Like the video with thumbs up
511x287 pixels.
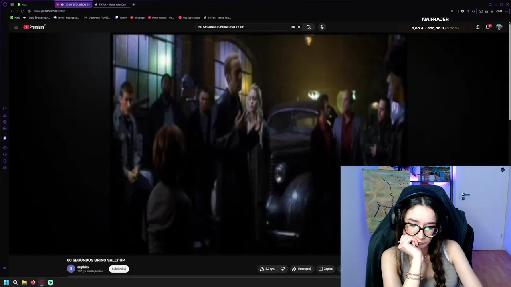[x=267, y=269]
